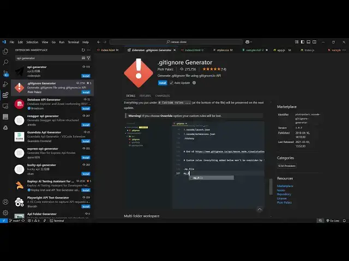
Task: Open Run and Debug view
Action: tap(5, 84)
